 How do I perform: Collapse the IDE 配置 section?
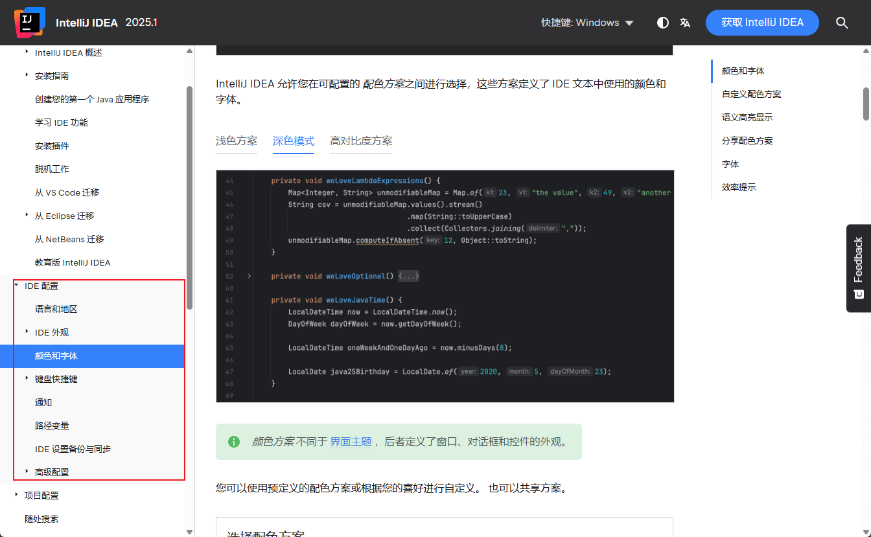[16, 286]
